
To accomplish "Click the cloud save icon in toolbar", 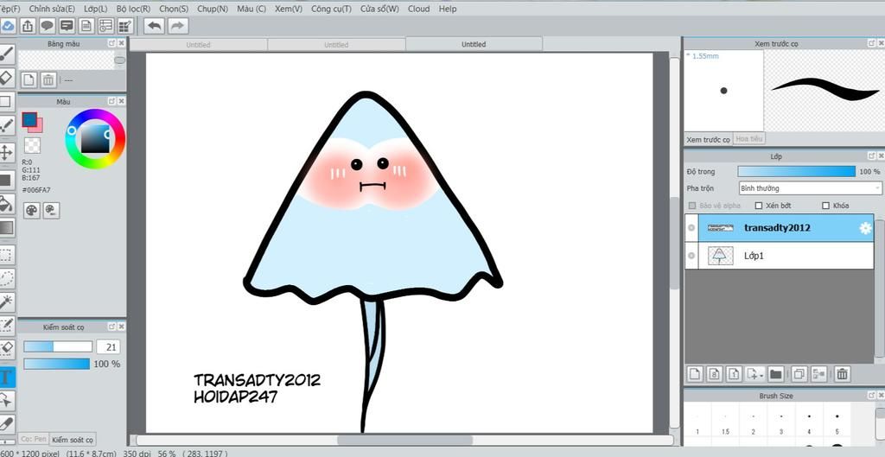I will pyautogui.click(x=7, y=26).
